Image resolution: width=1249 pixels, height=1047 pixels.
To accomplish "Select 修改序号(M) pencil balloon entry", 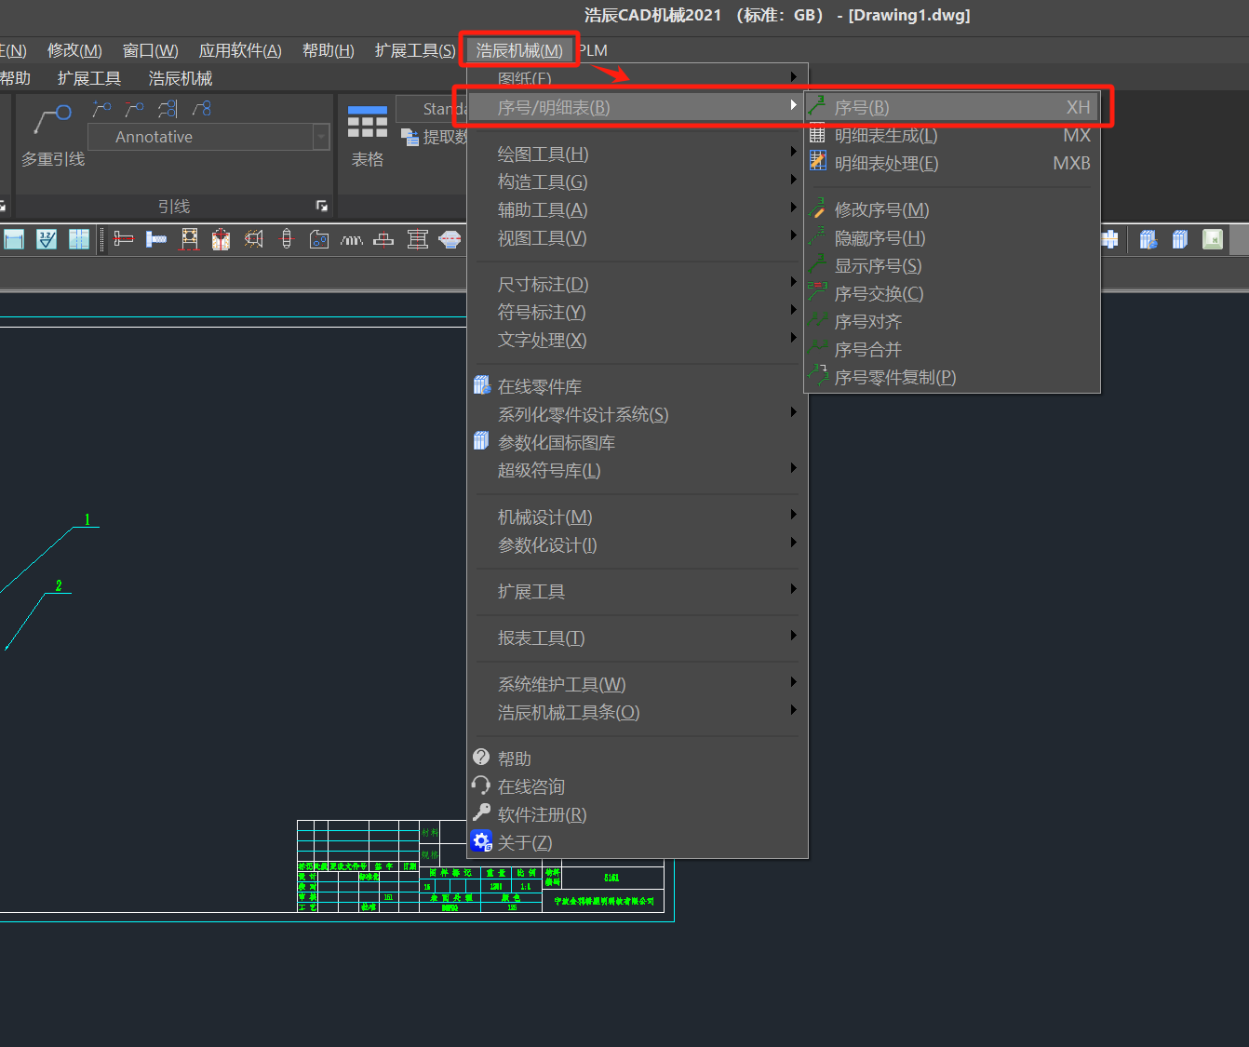I will click(x=952, y=210).
